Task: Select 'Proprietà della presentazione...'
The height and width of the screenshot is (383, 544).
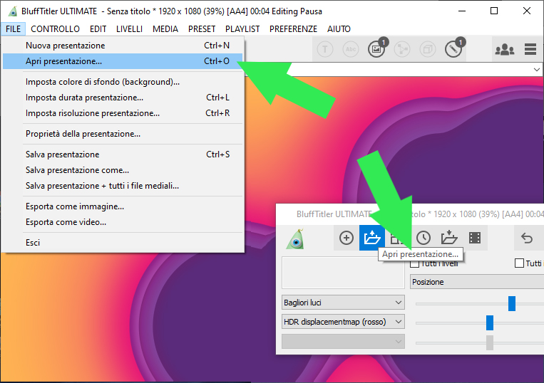Action: pyautogui.click(x=123, y=134)
